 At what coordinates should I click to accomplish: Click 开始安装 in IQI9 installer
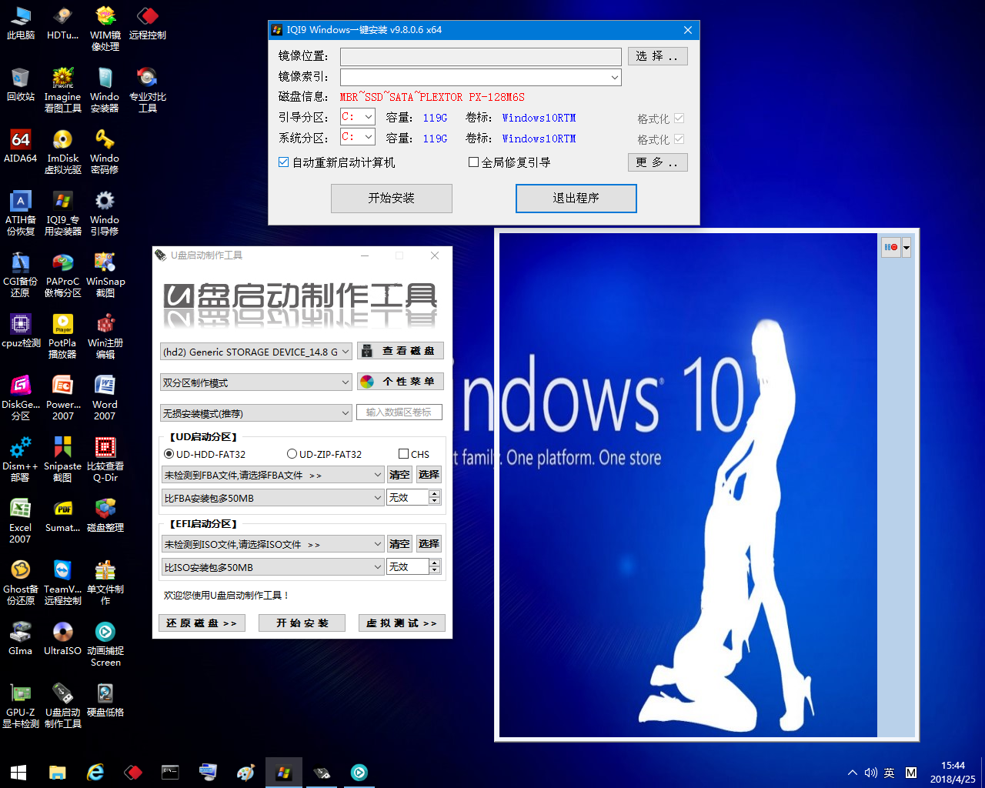point(391,198)
